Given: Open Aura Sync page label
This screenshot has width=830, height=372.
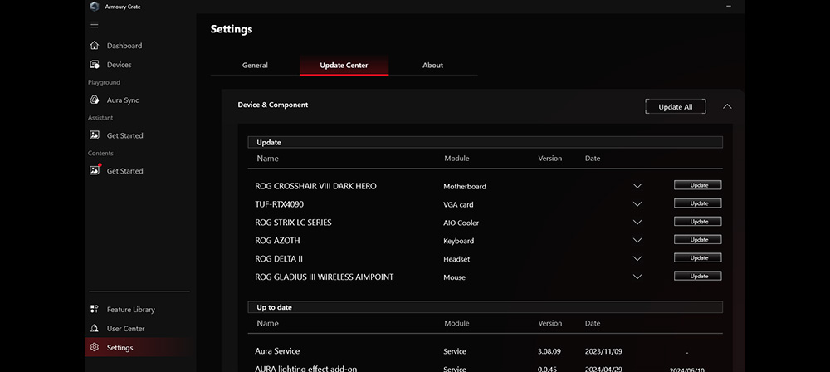Looking at the screenshot, I should pyautogui.click(x=123, y=100).
